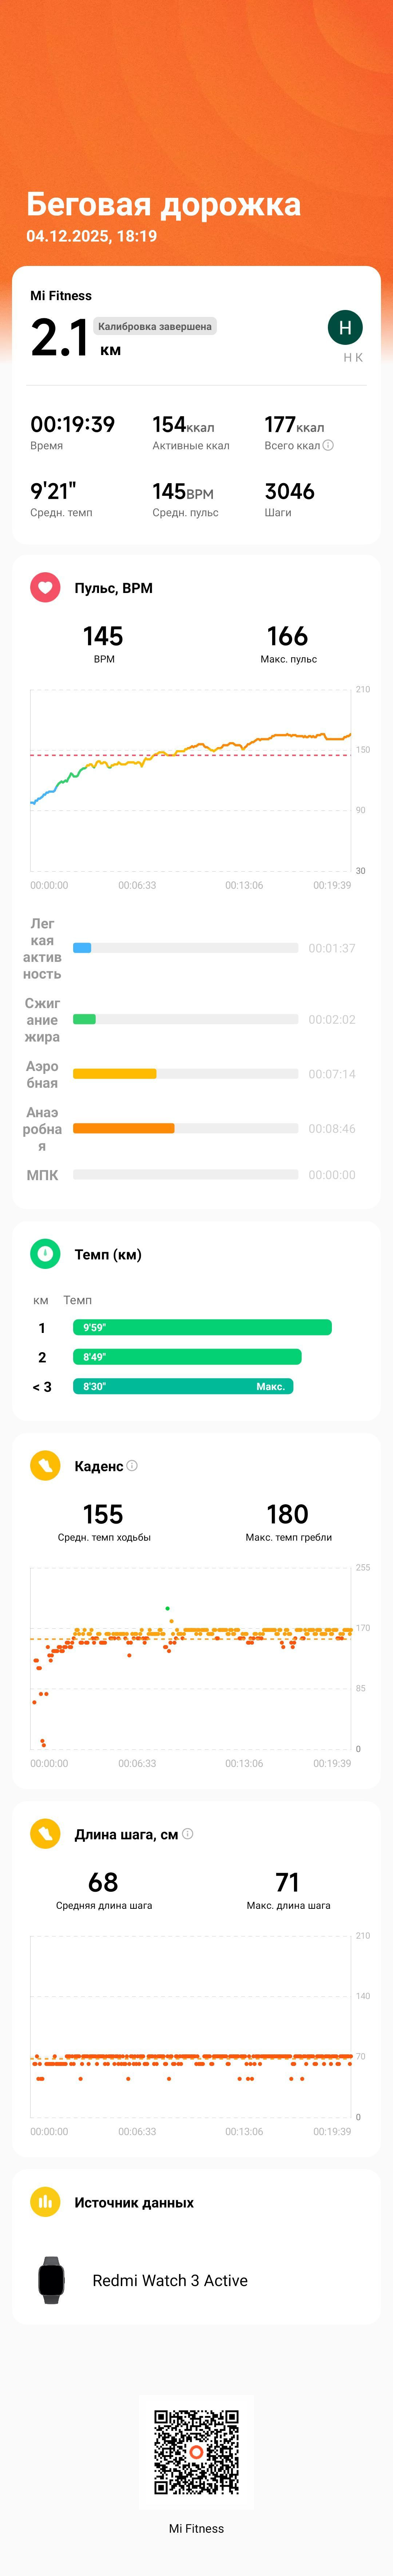Click the Калибровка завершена badge
Image resolution: width=393 pixels, height=2576 pixels.
[x=155, y=326]
